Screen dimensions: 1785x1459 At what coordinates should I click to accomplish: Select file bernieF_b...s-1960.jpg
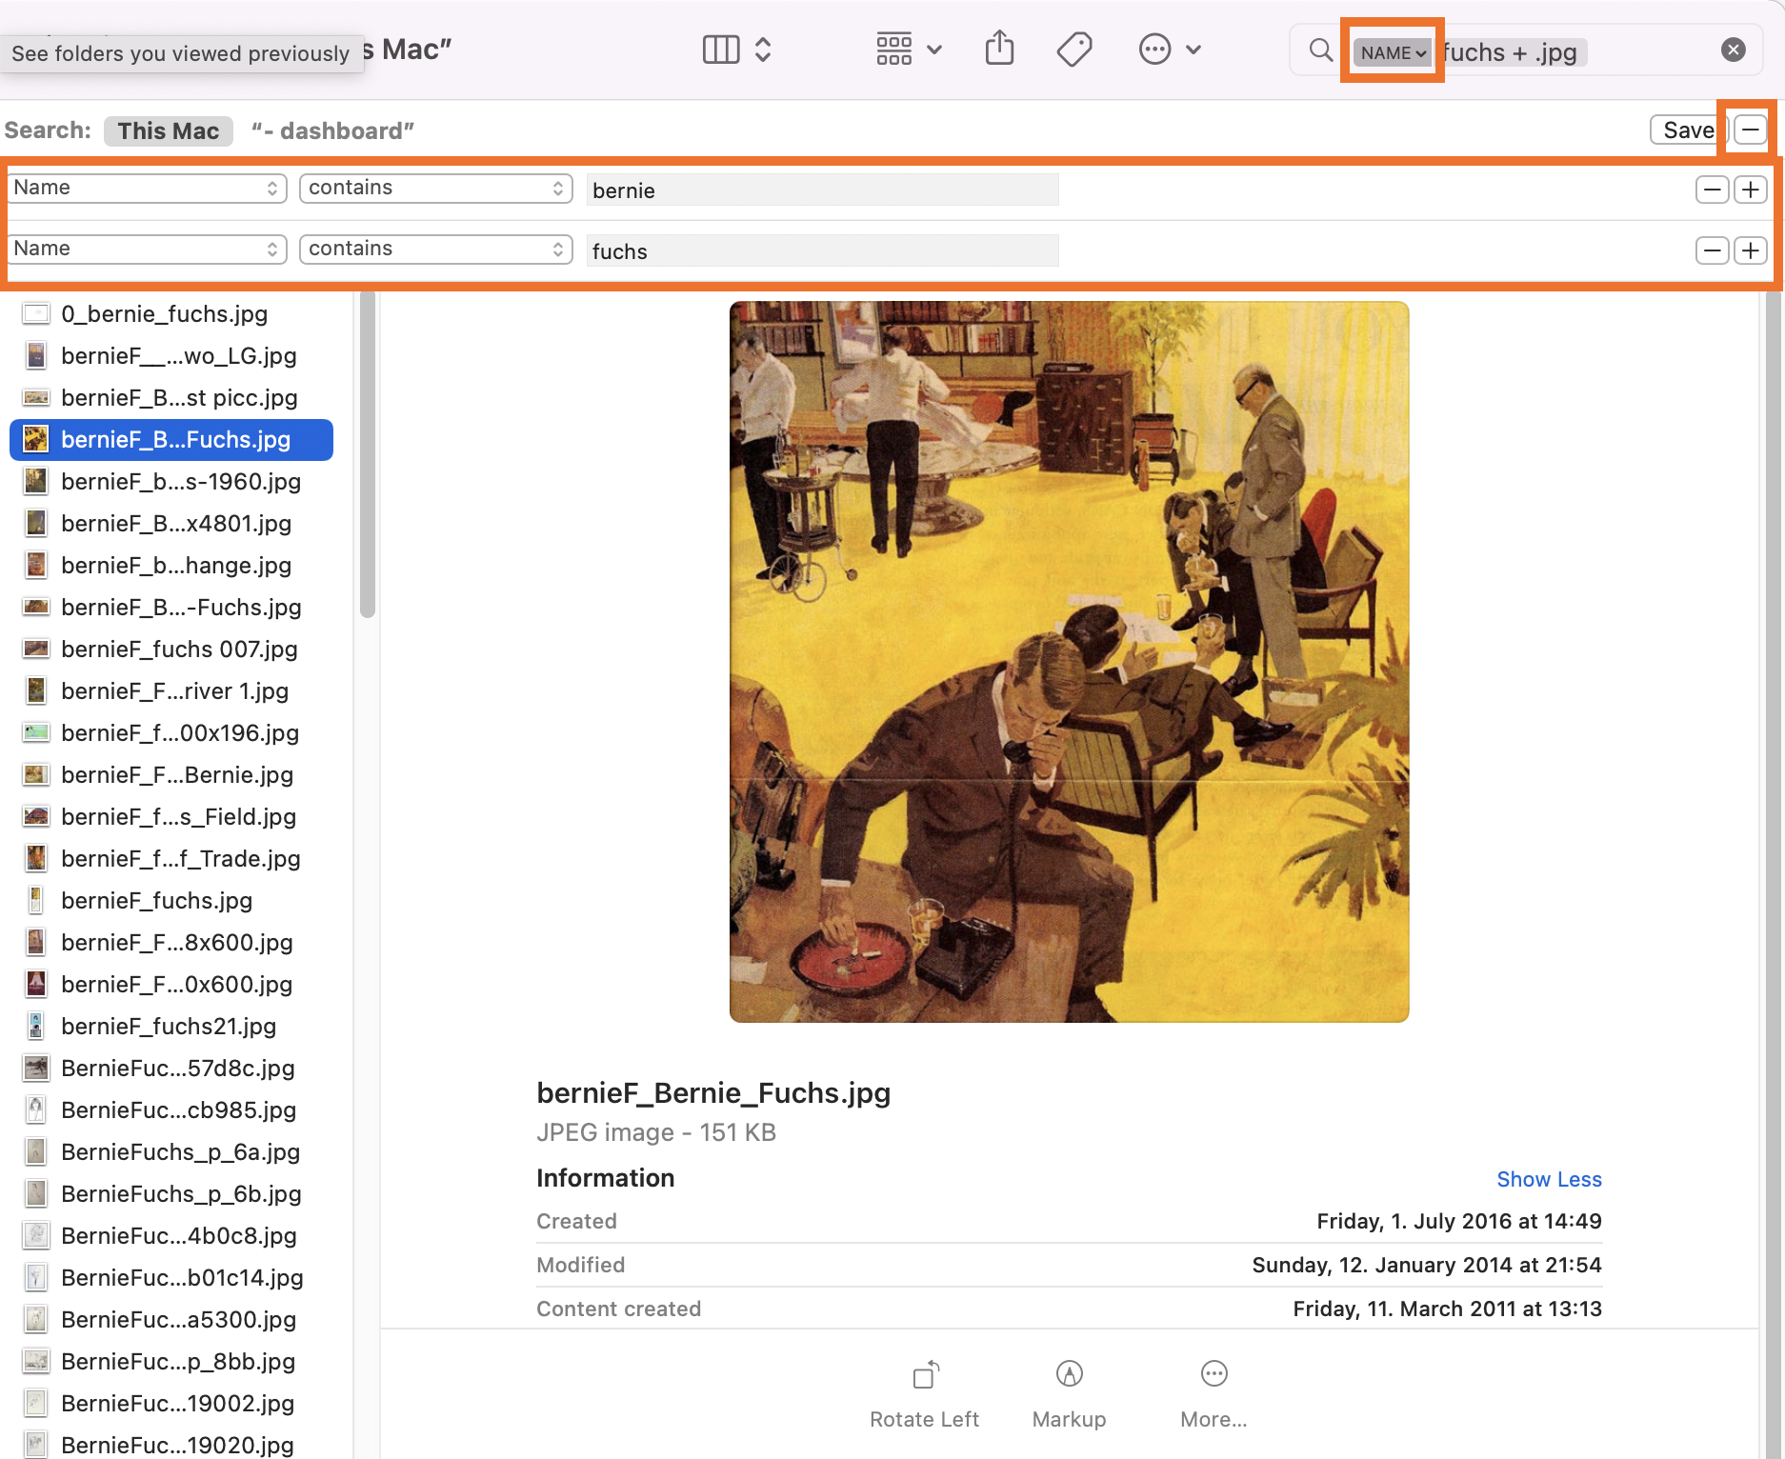point(171,482)
